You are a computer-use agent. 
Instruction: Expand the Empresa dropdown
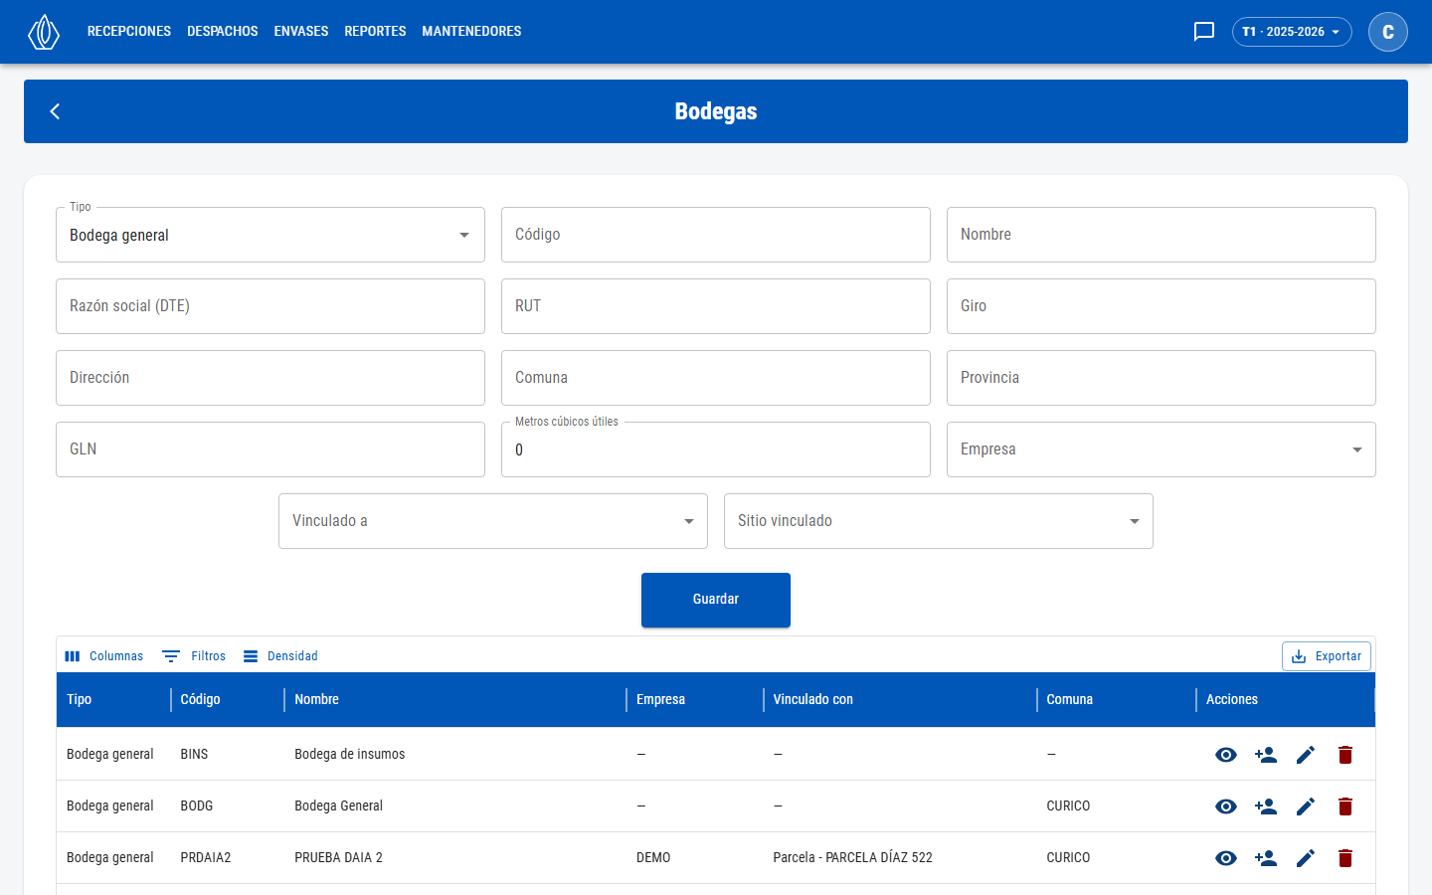click(x=1162, y=449)
